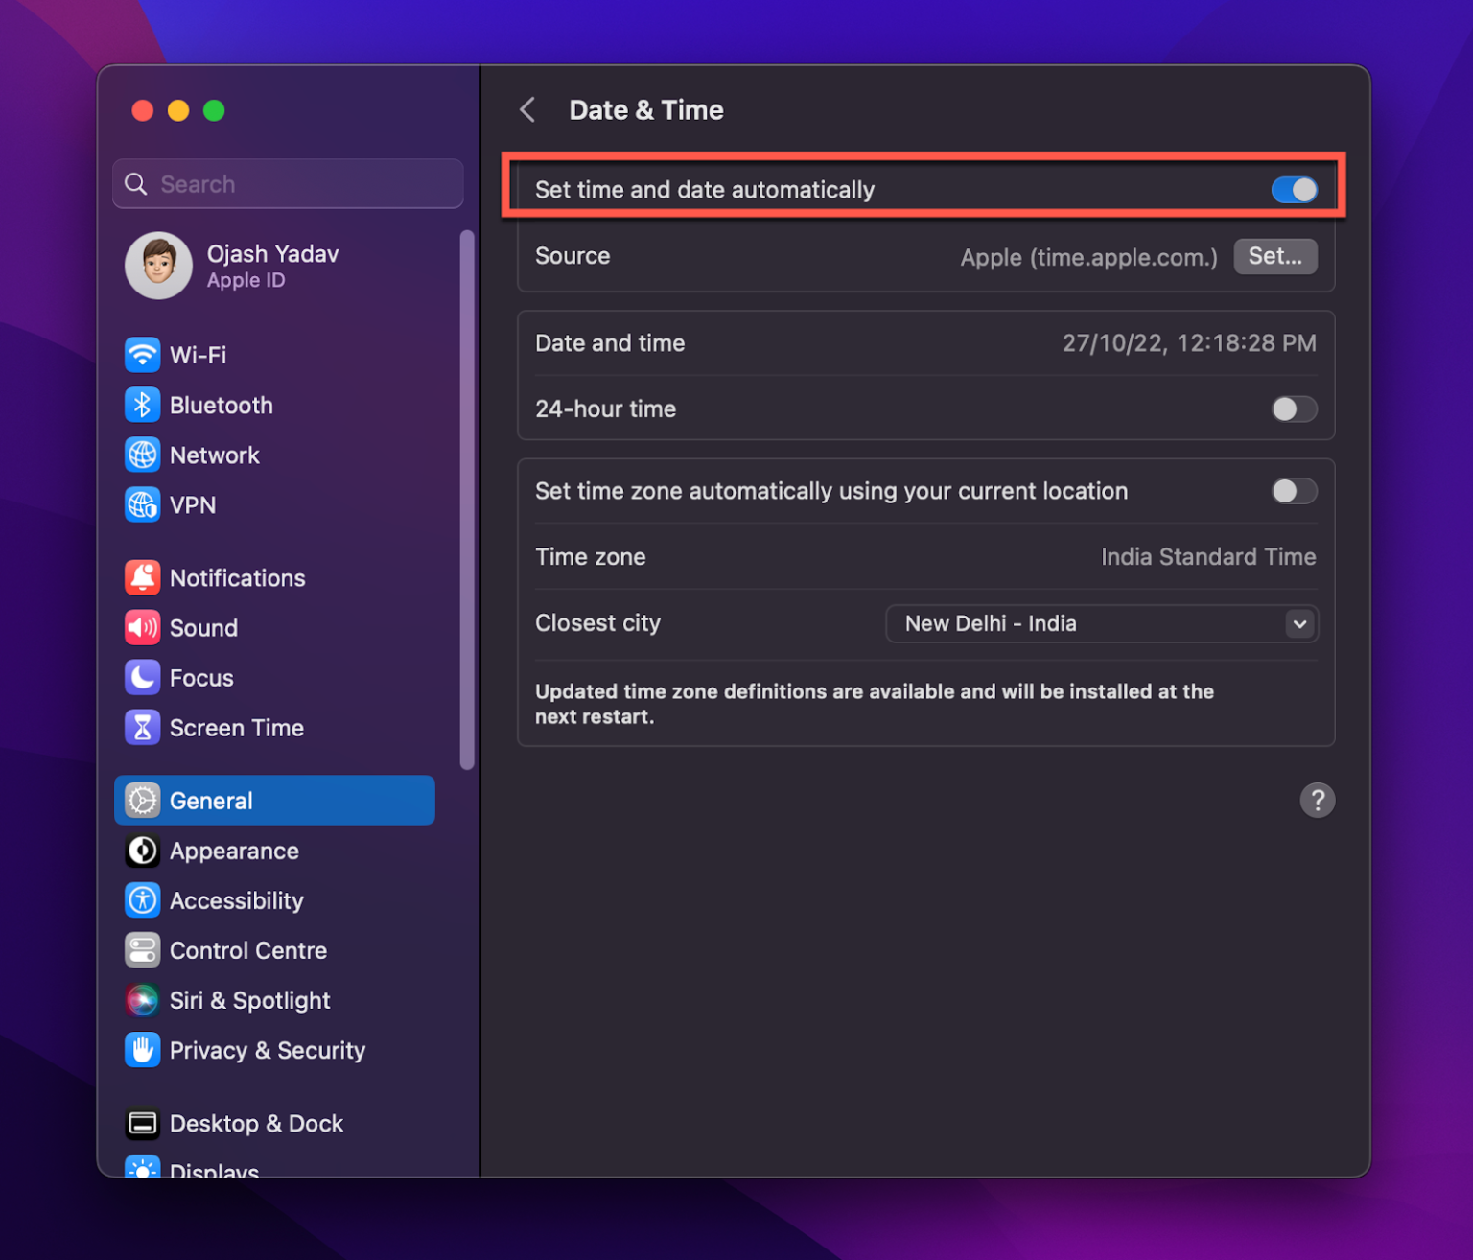Viewport: 1473px width, 1260px height.
Task: Select Privacy & Security in the sidebar
Action: click(x=268, y=1050)
